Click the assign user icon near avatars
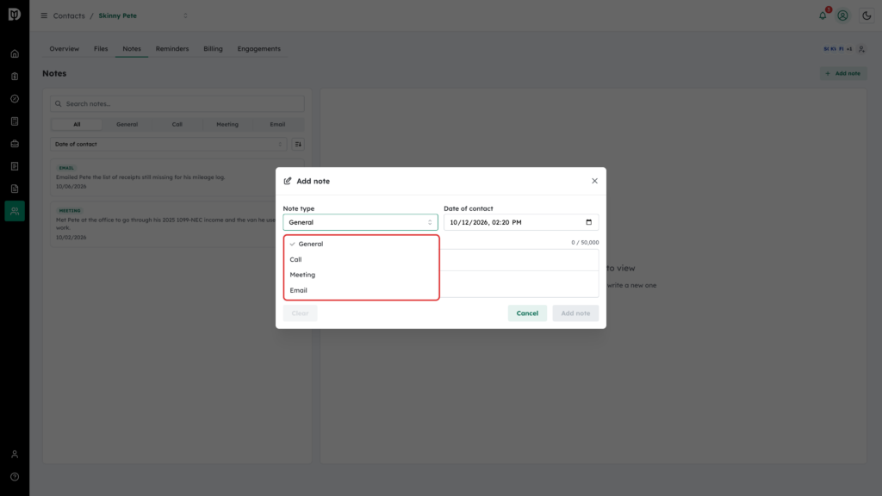The height and width of the screenshot is (496, 882). (861, 49)
